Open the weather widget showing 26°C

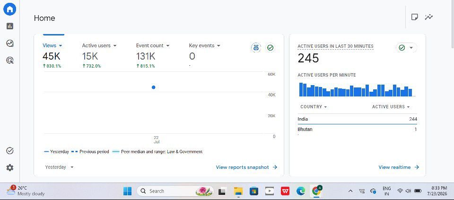[26, 191]
